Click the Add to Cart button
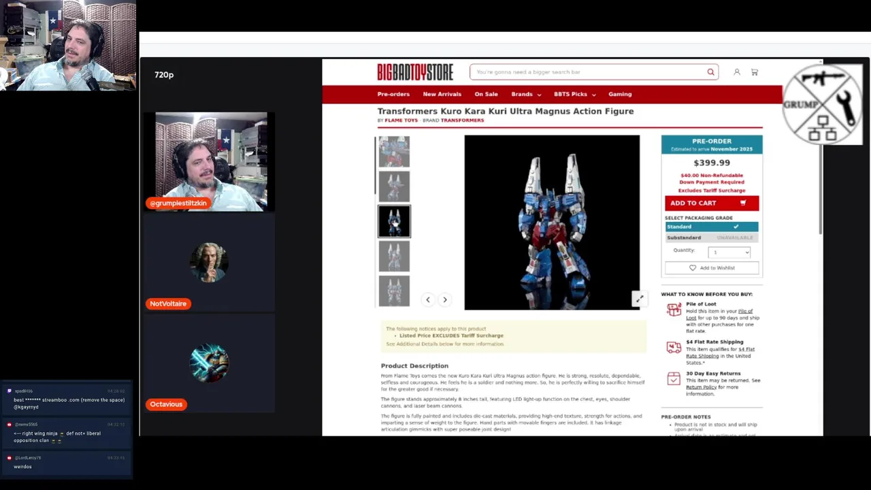The width and height of the screenshot is (871, 490). point(711,203)
